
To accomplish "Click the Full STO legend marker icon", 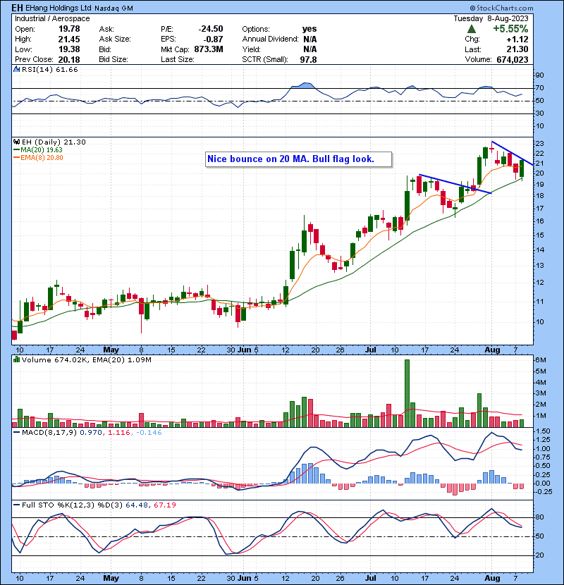I will pos(16,505).
